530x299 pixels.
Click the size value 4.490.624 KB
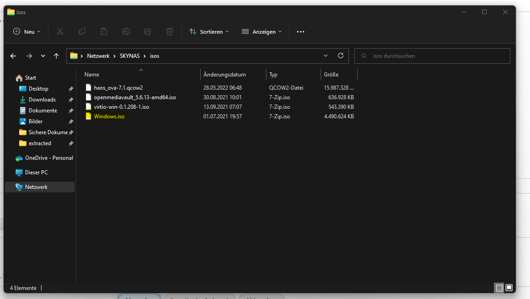coord(339,117)
